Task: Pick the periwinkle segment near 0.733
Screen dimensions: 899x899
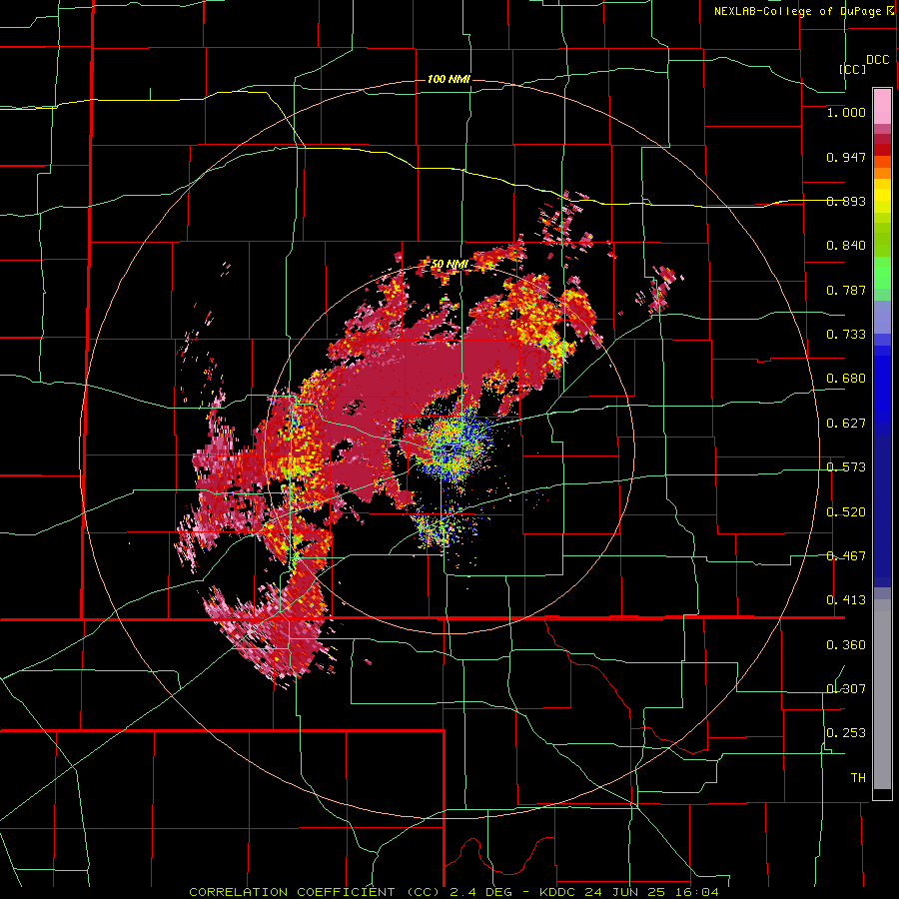Action: [882, 317]
